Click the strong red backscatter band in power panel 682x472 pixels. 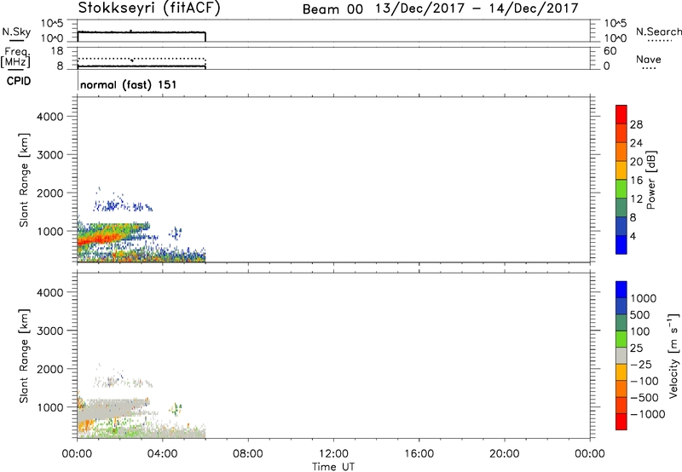click(x=100, y=239)
